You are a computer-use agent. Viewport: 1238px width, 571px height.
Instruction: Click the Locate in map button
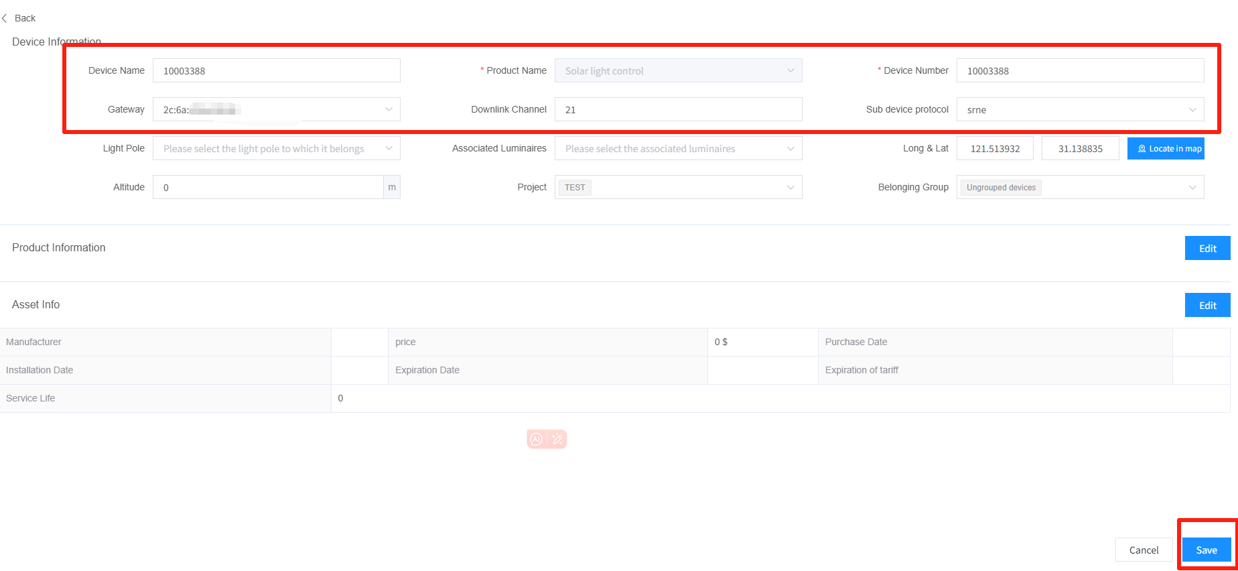tap(1165, 148)
